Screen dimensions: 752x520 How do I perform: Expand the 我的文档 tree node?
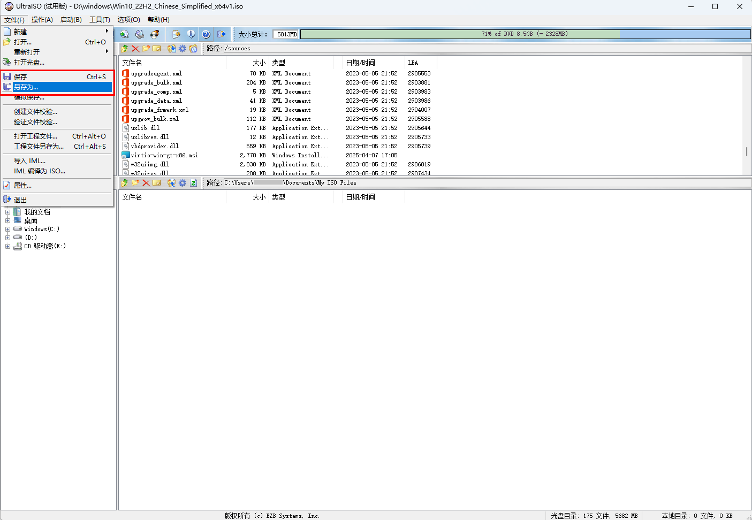pos(8,212)
